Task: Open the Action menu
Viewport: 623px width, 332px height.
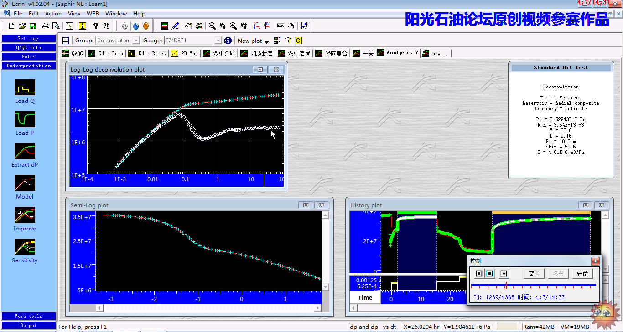Action: (53, 14)
